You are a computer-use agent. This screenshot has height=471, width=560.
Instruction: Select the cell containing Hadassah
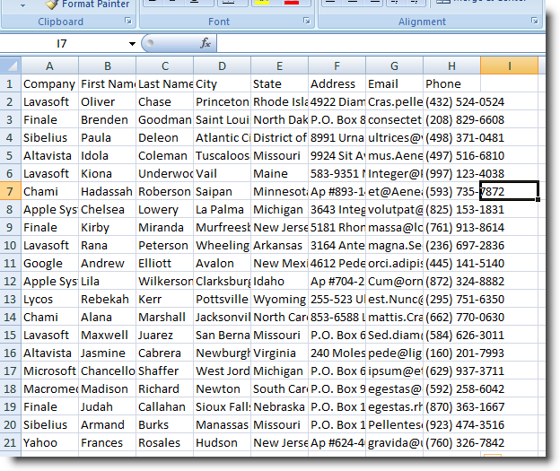coord(107,191)
